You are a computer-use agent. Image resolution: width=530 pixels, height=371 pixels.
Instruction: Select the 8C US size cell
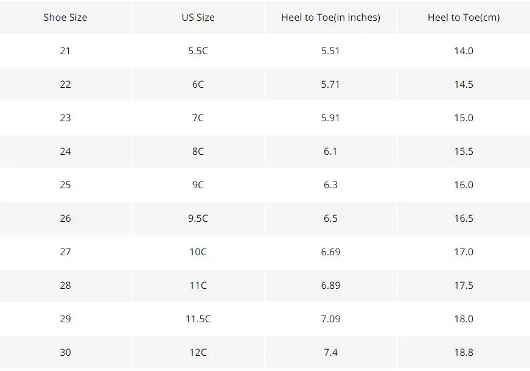198,151
